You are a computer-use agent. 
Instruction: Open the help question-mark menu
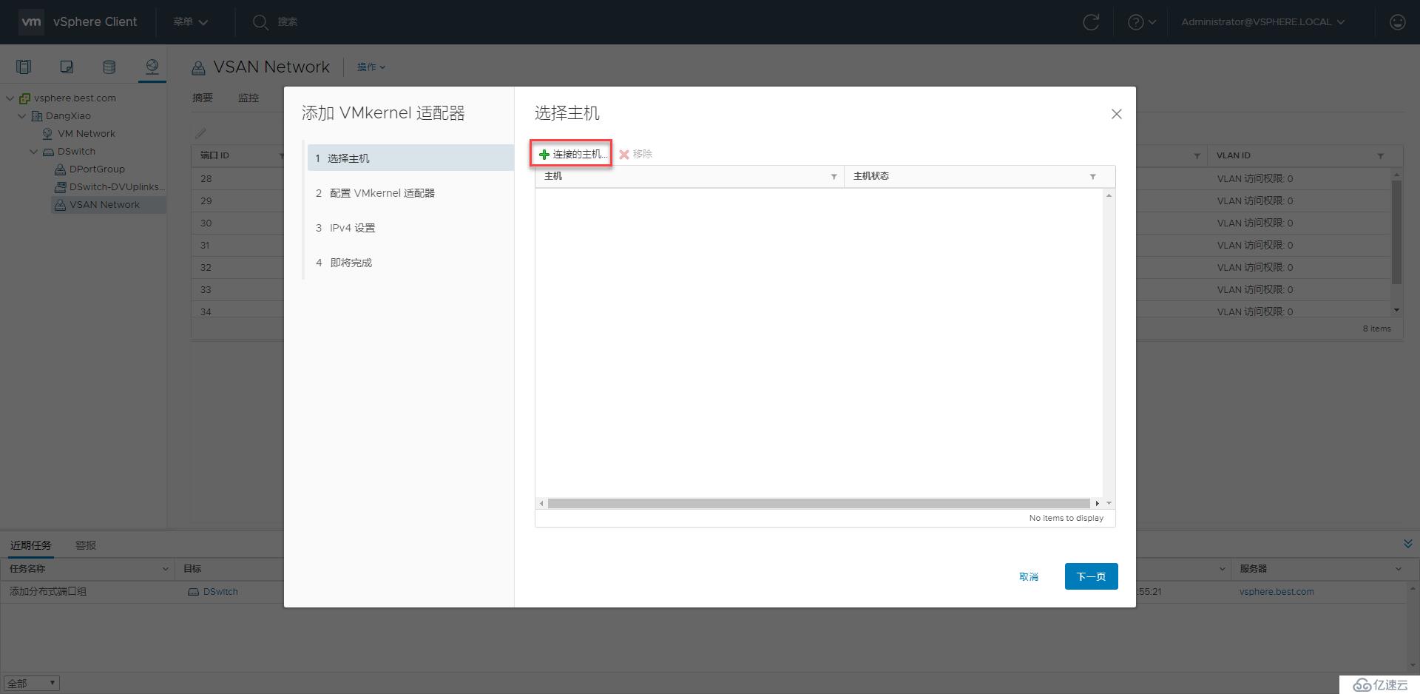coord(1141,22)
